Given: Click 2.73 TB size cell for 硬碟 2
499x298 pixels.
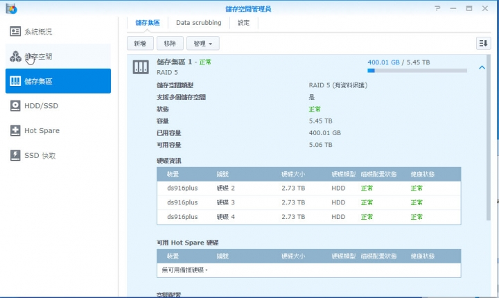Looking at the screenshot, I should click(x=293, y=189).
